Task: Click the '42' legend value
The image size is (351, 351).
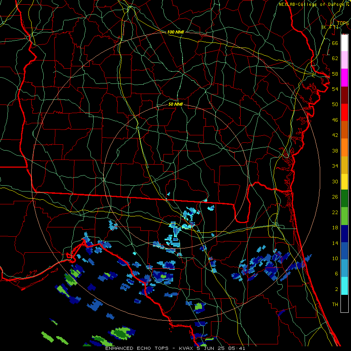Action: (335, 135)
